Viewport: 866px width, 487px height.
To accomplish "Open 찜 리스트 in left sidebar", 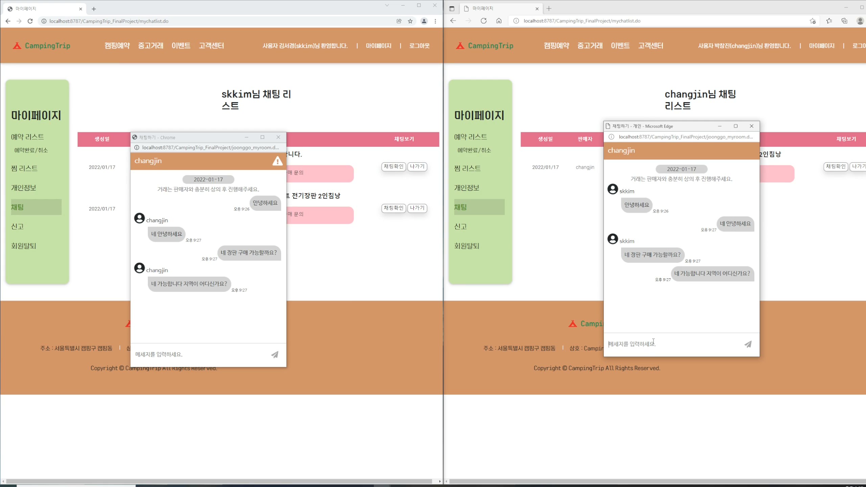I will (x=24, y=168).
